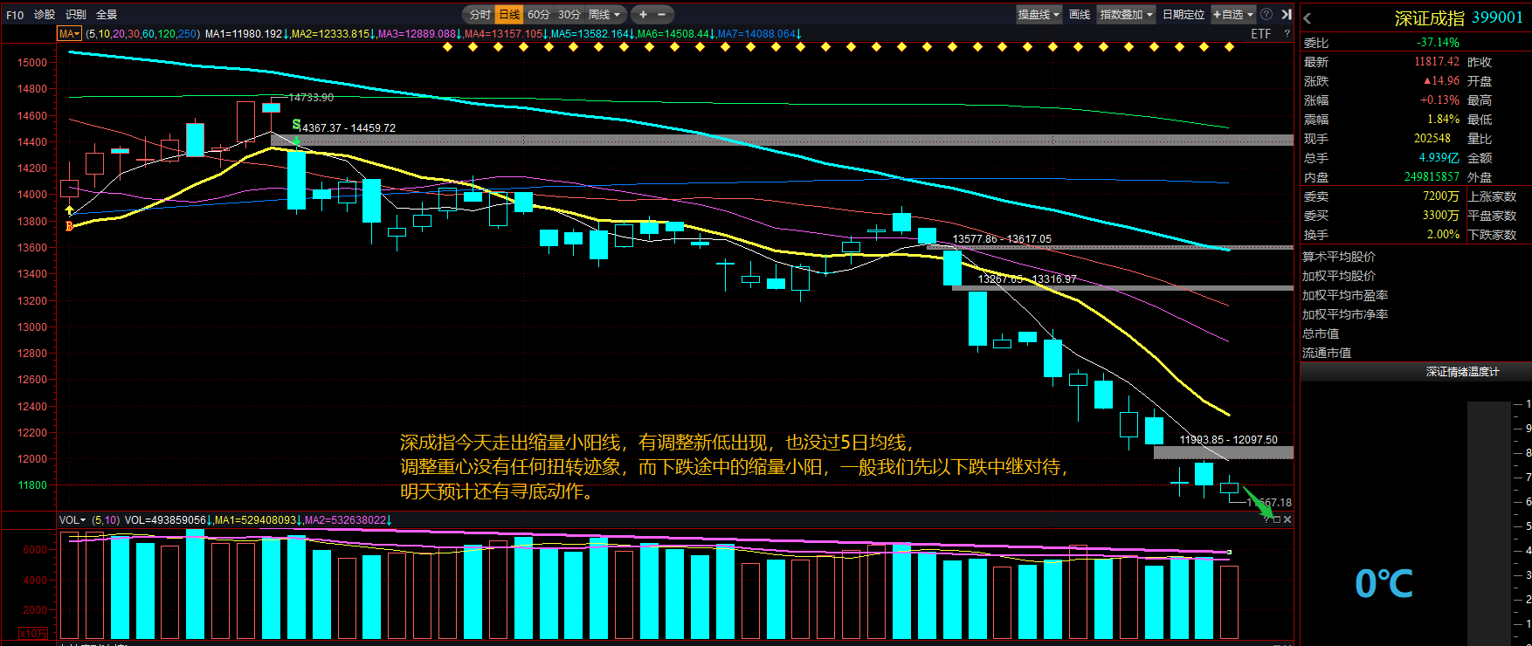This screenshot has width=1532, height=646.
Task: Open the F10 info menu
Action: pos(15,14)
